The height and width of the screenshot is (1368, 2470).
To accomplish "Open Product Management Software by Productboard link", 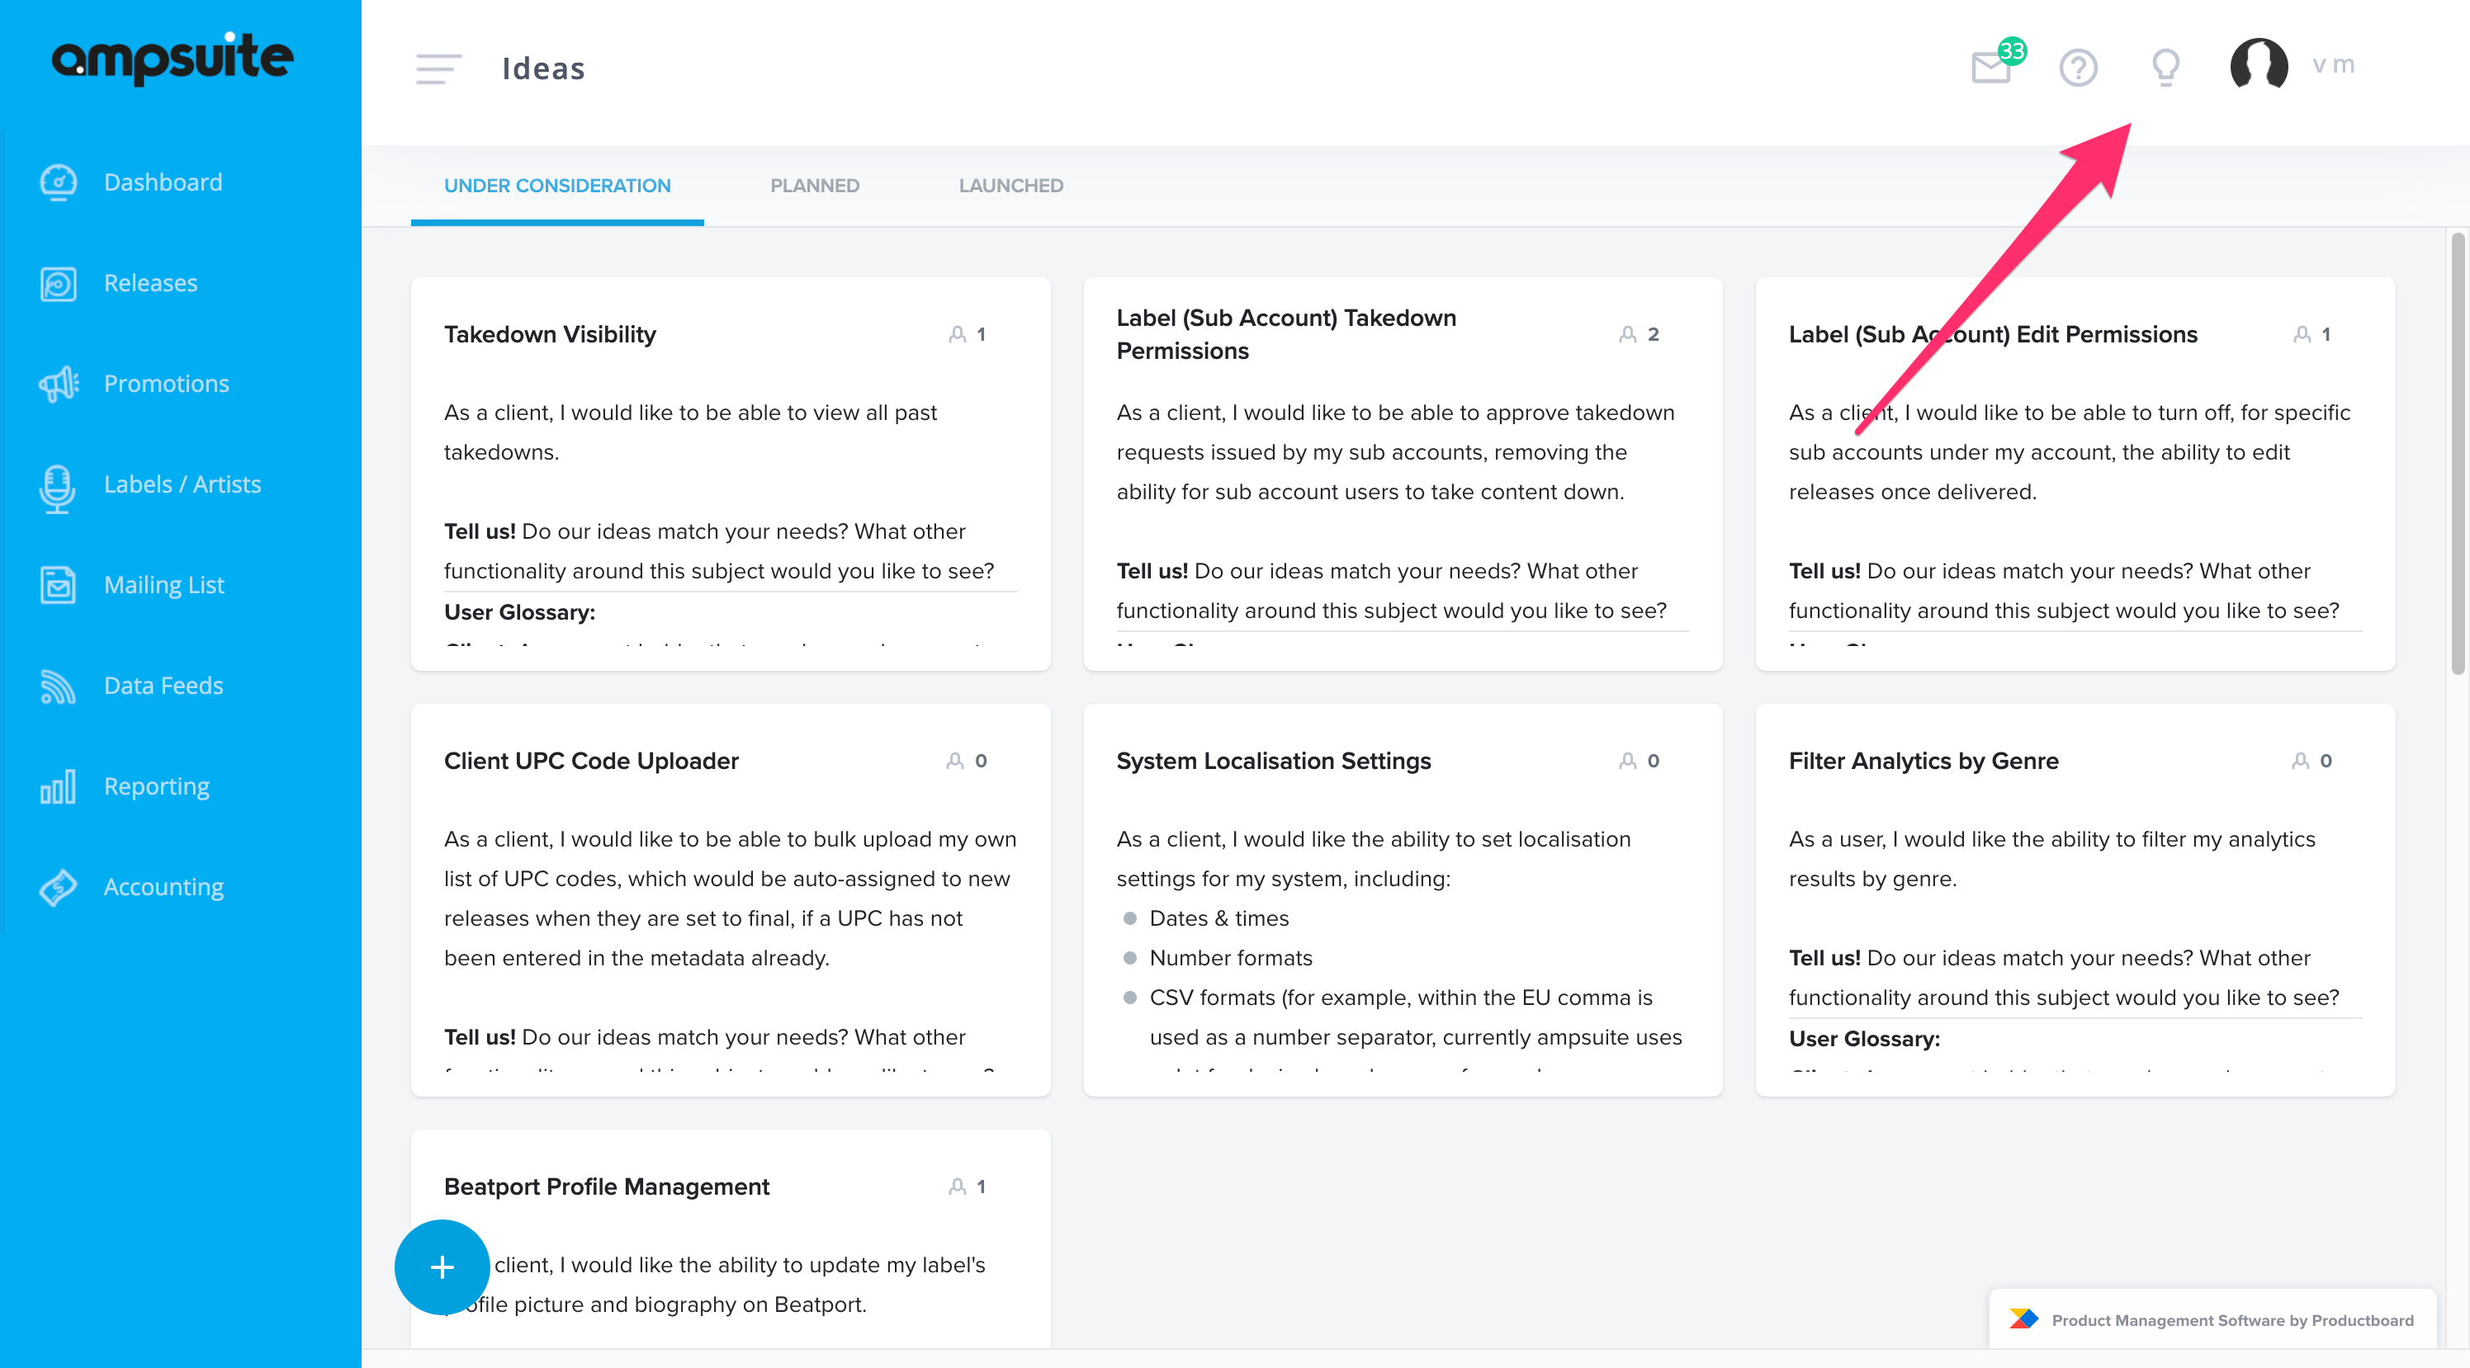I will point(2212,1320).
